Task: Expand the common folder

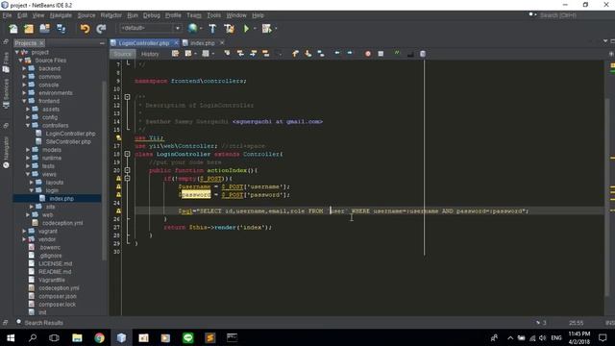Action: (x=24, y=77)
